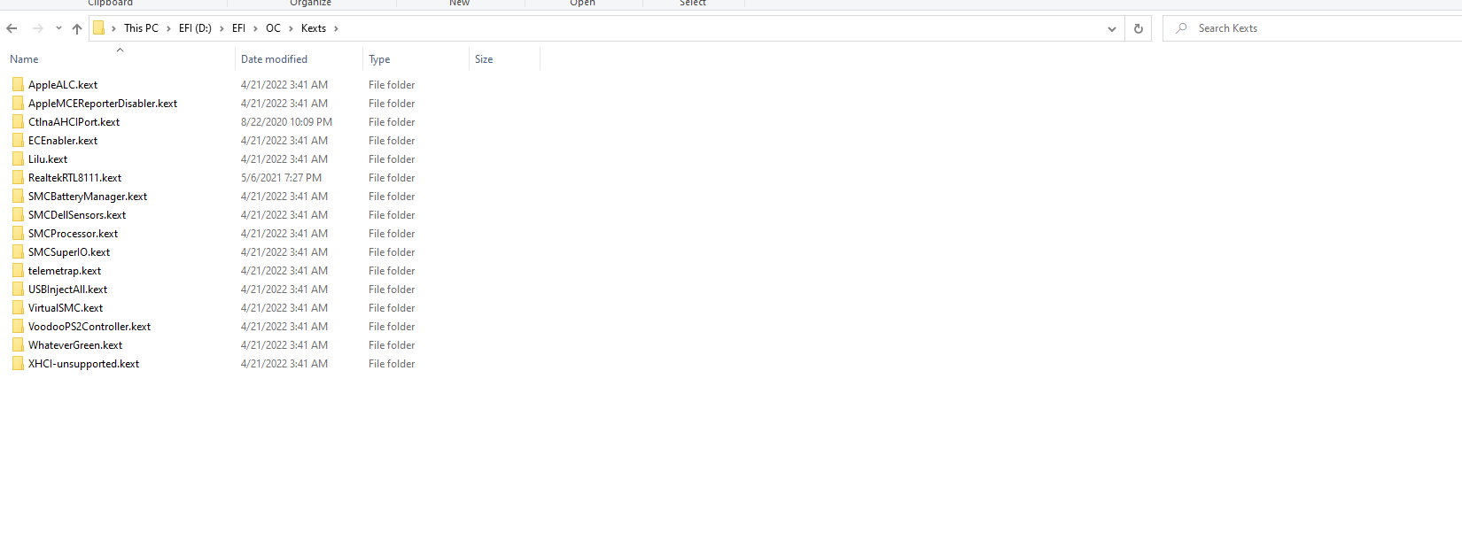Click date 5/6/2021 7:27 PM
Image resolution: width=1462 pixels, height=533 pixels.
pyautogui.click(x=281, y=178)
